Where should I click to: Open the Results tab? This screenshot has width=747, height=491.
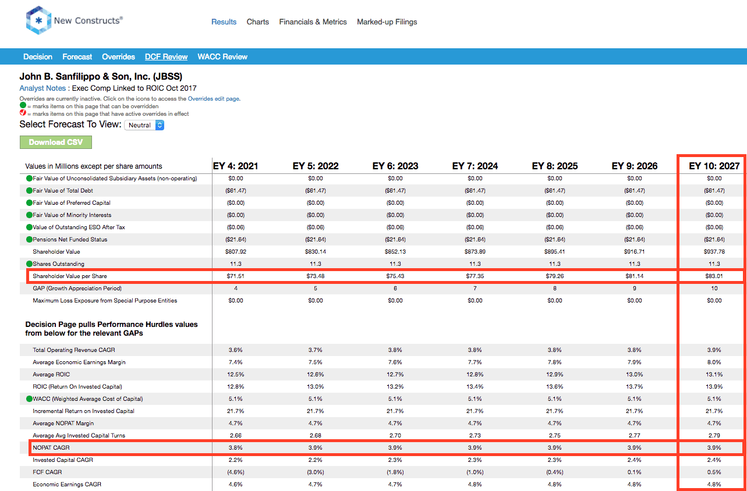point(224,22)
